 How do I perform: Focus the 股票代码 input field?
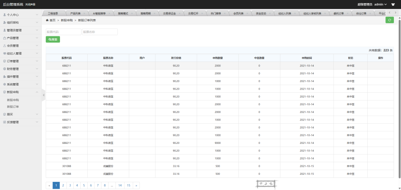(63, 32)
